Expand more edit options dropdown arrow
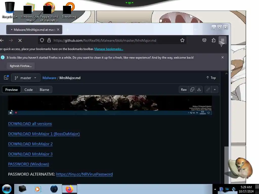The image size is (259, 194). 215,90
